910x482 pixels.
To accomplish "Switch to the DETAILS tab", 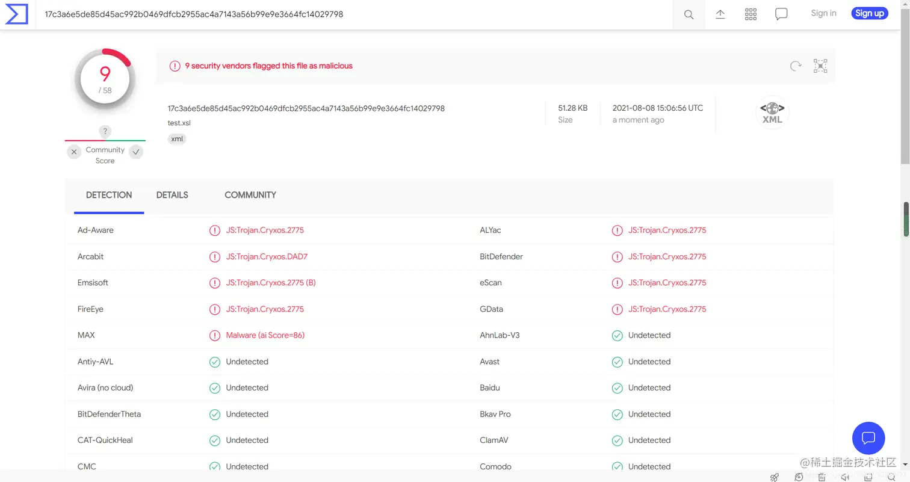I will pyautogui.click(x=172, y=196).
